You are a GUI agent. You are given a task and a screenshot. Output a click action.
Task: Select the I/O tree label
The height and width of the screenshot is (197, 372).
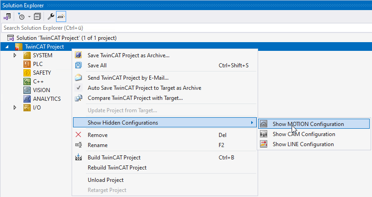coord(37,108)
